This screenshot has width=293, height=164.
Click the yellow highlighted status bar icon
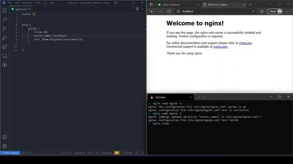117,153
